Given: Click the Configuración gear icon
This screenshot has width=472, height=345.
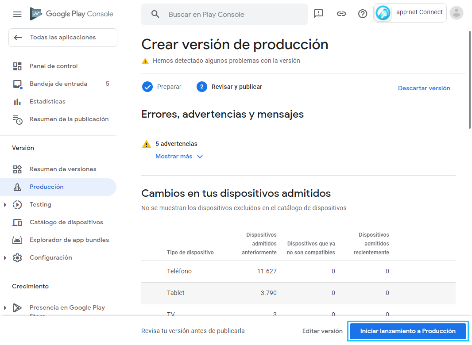Looking at the screenshot, I should point(17,258).
